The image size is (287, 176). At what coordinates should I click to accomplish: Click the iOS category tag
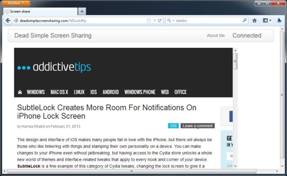173,126
